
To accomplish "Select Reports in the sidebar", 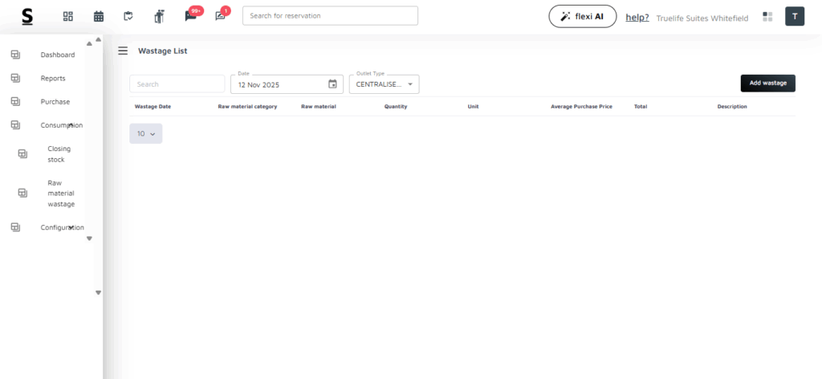I will 53,79.
